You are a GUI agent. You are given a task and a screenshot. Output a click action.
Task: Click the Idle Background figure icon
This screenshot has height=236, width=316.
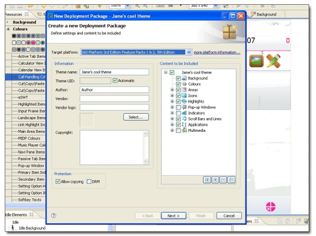tap(13, 228)
